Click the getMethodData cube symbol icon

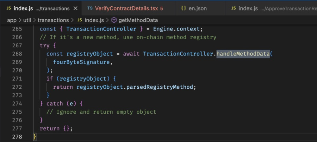click(x=114, y=20)
